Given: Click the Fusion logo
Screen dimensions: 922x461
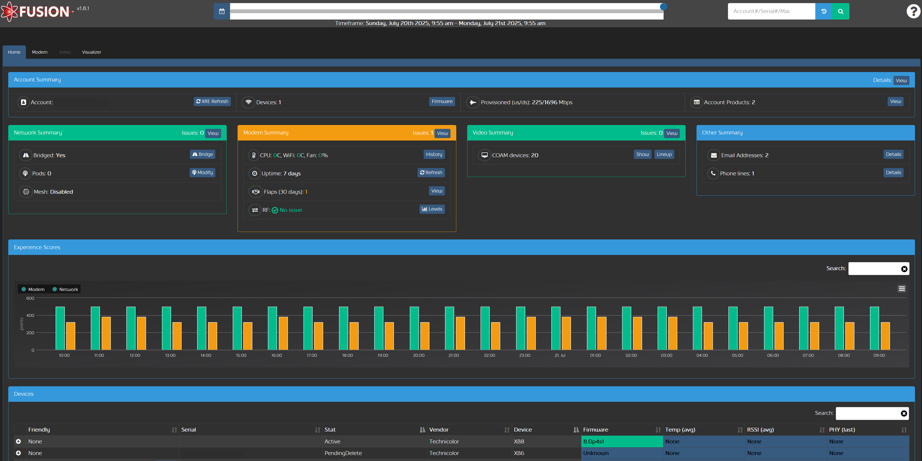Looking at the screenshot, I should tap(36, 11).
